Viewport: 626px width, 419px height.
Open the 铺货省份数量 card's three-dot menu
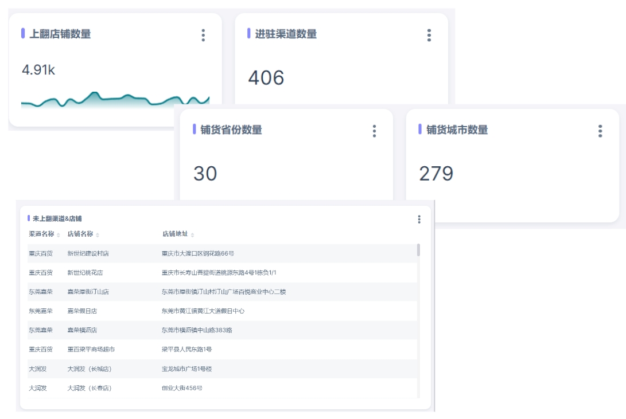point(374,131)
